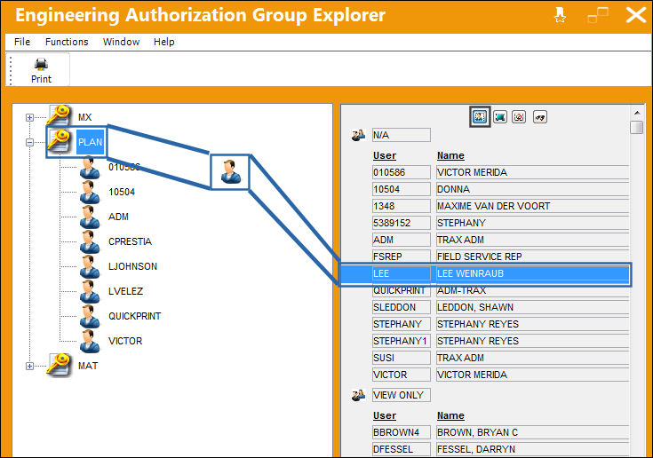This screenshot has width=653, height=458.
Task: Click the VIEW ONLY group field
Action: [401, 395]
